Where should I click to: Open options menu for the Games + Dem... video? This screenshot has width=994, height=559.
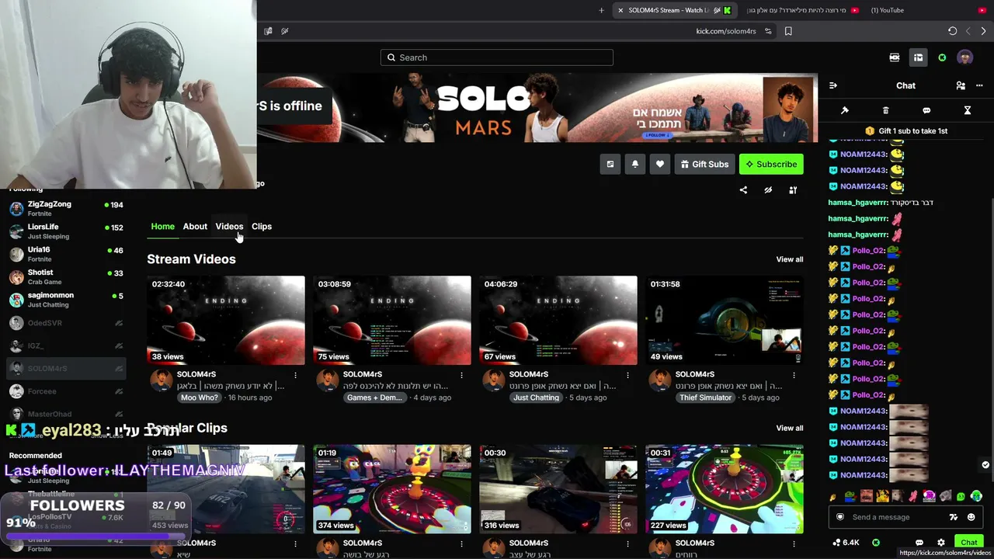461,375
